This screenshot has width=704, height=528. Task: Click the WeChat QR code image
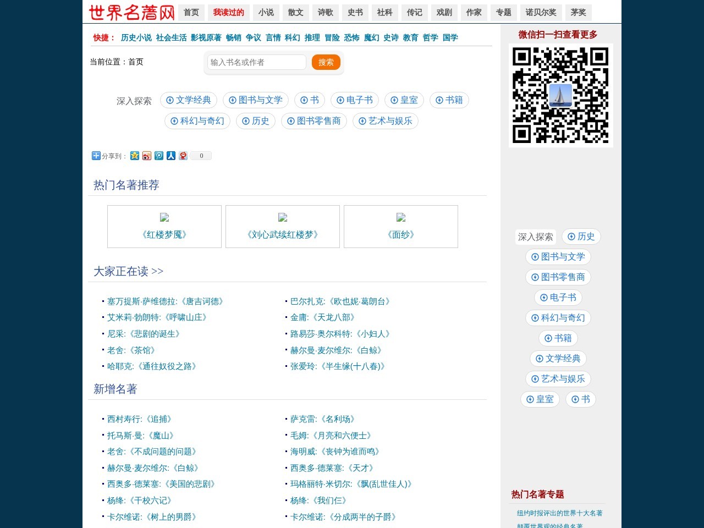tap(560, 95)
